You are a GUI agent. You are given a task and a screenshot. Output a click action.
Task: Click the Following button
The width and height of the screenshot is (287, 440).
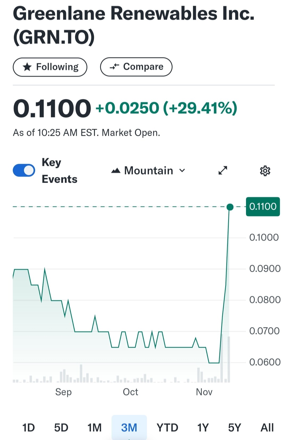point(50,67)
